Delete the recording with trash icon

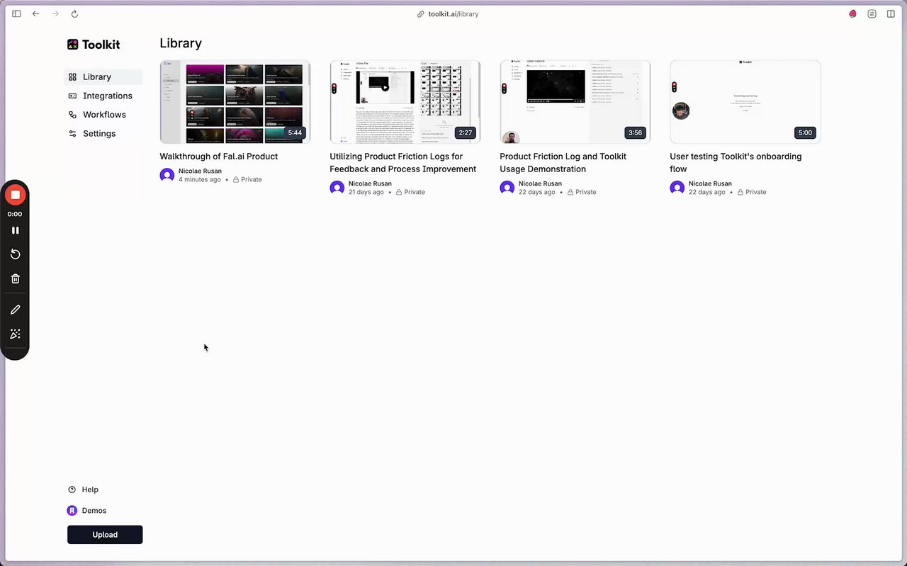[x=15, y=278]
